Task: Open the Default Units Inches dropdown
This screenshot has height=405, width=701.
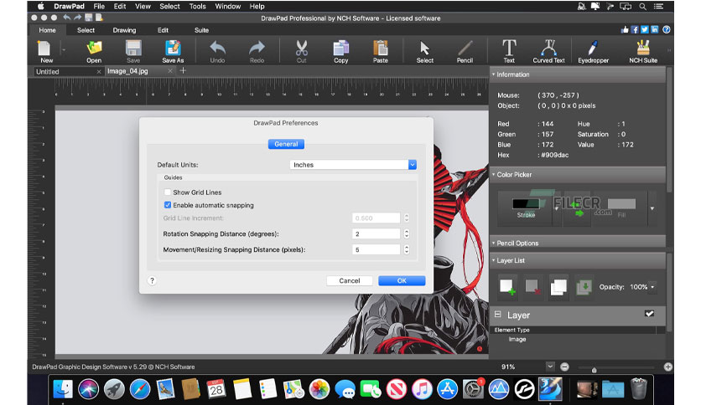Action: tap(353, 165)
